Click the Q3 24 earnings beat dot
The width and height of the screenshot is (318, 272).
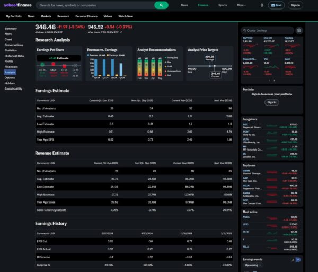pyautogui.click(x=42, y=65)
